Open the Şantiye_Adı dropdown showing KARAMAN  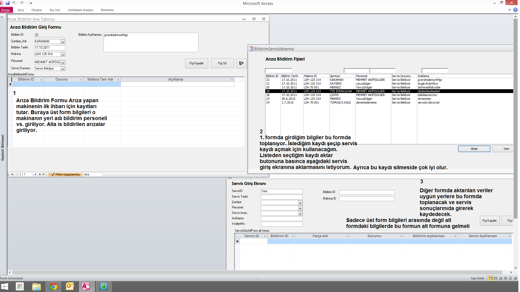tap(63, 42)
